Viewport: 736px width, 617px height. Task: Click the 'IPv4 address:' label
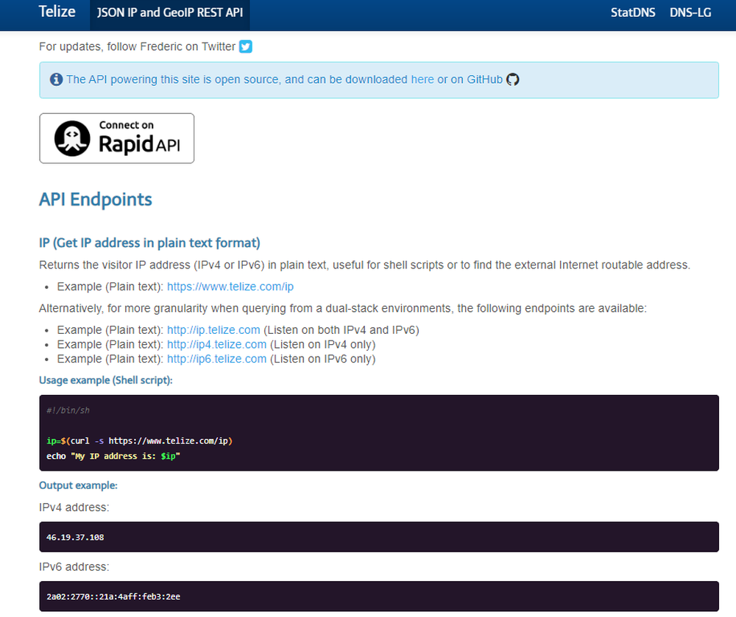[x=74, y=507]
